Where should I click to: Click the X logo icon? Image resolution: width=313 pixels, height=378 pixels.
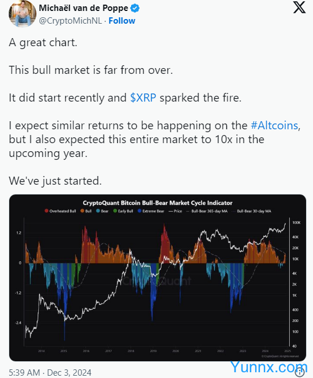pos(299,8)
